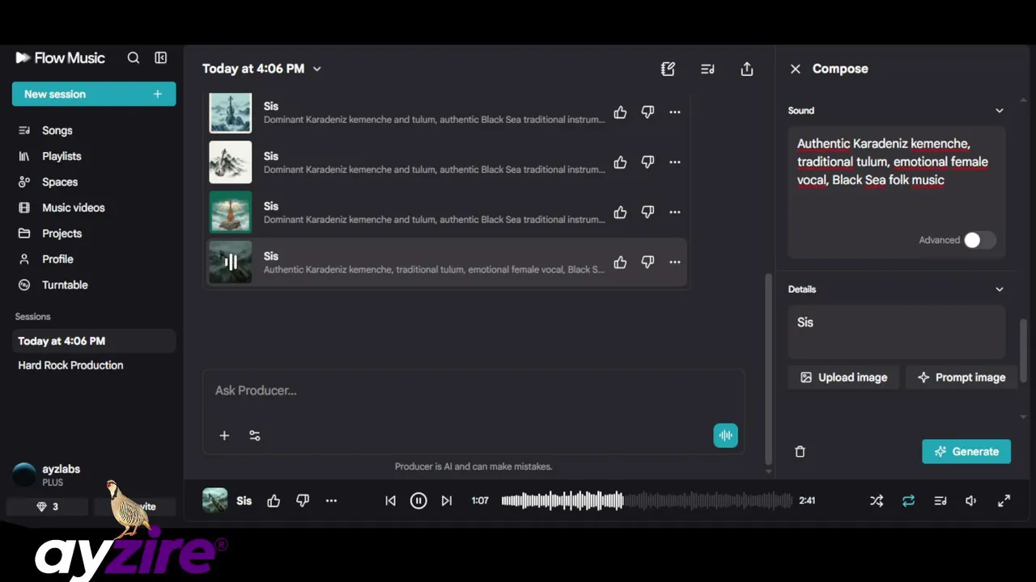Screen dimensions: 1036x582
Task: Collapse the Details section
Action: 1000,289
